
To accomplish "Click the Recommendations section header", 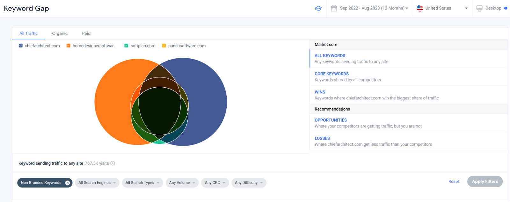I will 409,109.
